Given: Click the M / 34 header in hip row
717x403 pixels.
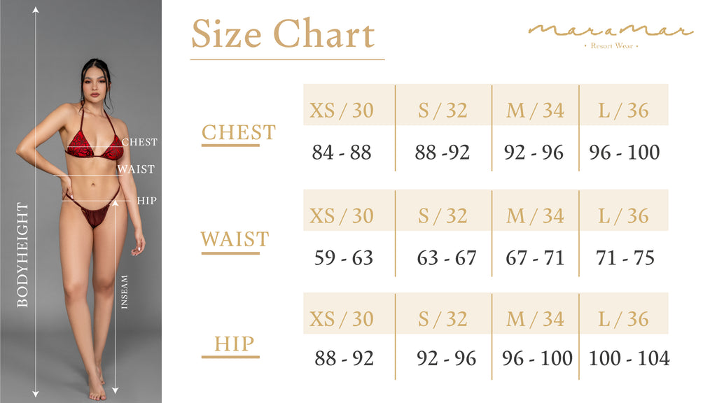Looking at the screenshot, I should click(535, 319).
